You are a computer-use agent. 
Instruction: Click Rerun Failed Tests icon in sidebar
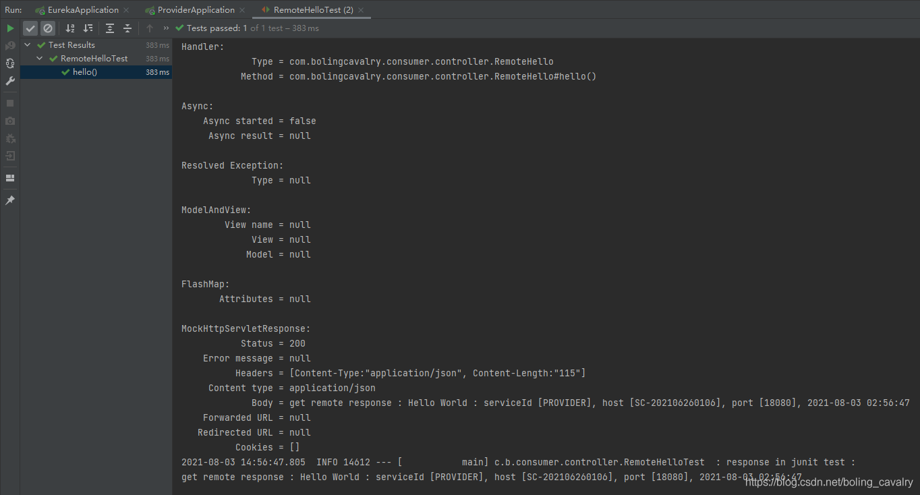tap(10, 46)
